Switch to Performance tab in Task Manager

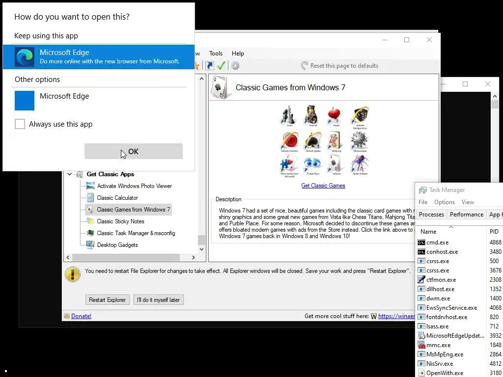pyautogui.click(x=467, y=214)
